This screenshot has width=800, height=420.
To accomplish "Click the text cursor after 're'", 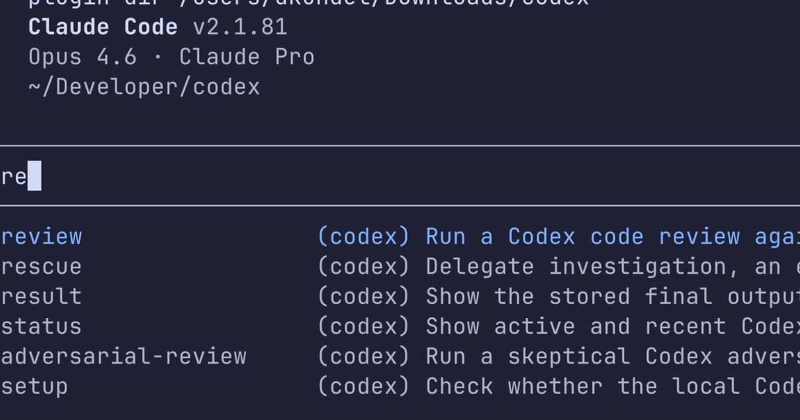I will pos(33,175).
